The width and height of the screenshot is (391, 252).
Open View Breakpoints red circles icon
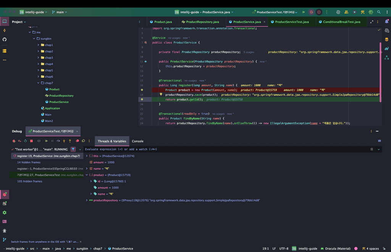(78, 141)
